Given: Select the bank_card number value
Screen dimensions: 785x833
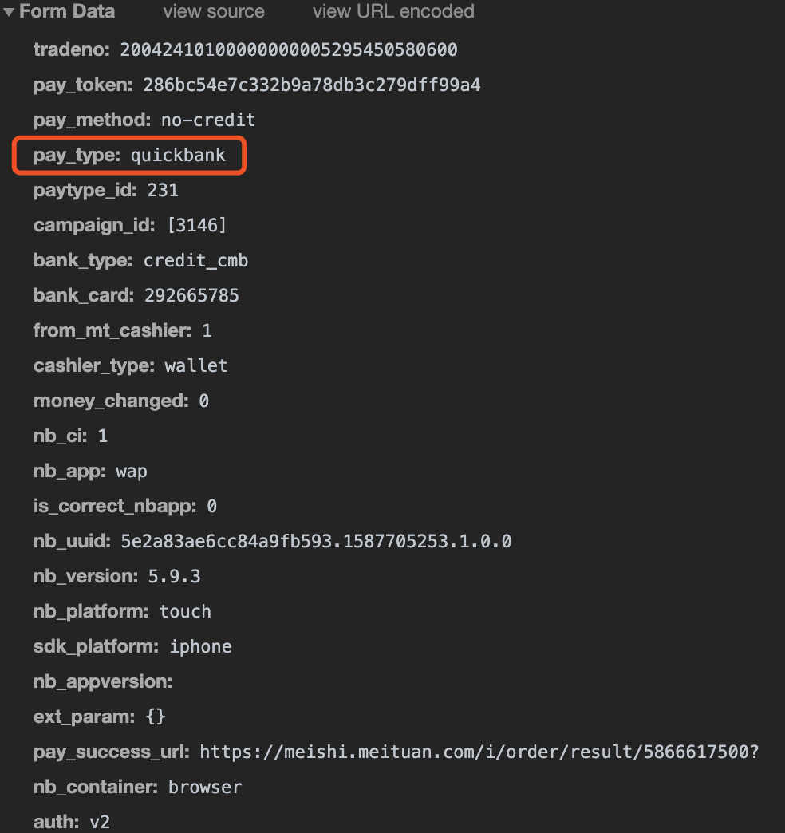Looking at the screenshot, I should (191, 295).
